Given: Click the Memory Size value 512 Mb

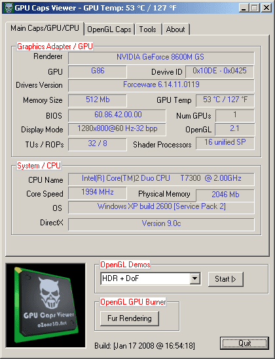Looking at the screenshot, I should pyautogui.click(x=98, y=100).
